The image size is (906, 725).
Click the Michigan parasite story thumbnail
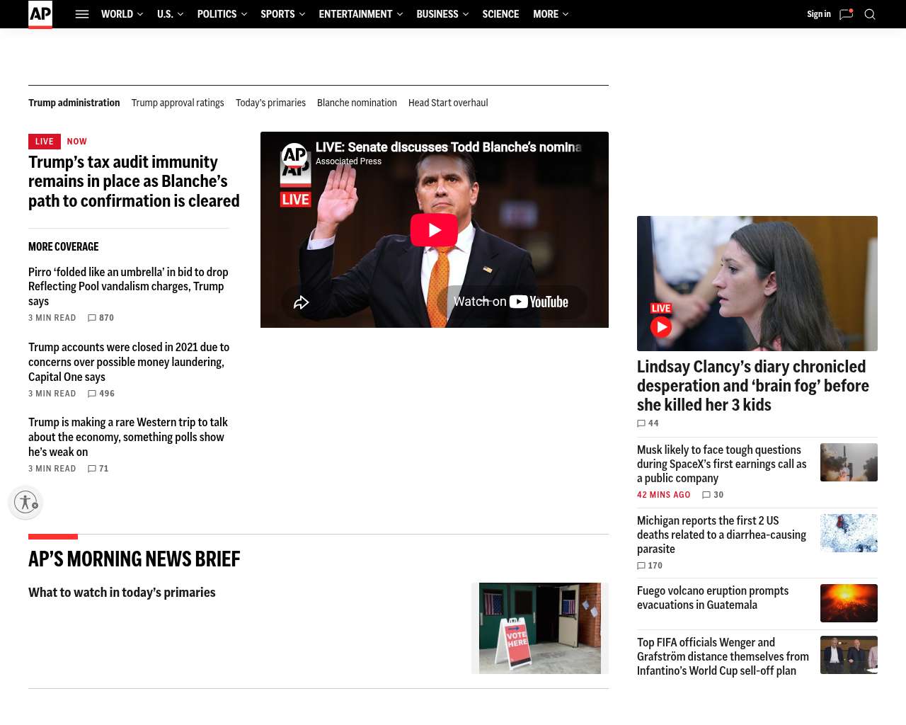849,533
